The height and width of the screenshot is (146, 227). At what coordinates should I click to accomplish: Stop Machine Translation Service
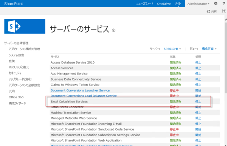[x=198, y=113]
